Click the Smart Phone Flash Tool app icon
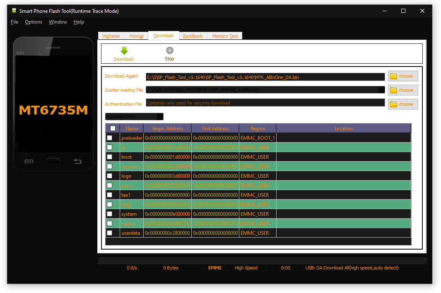441x293 pixels. click(x=14, y=11)
